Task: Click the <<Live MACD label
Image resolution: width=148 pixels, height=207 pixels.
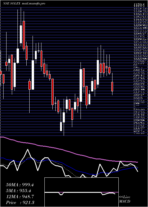Action: (x=125, y=199)
